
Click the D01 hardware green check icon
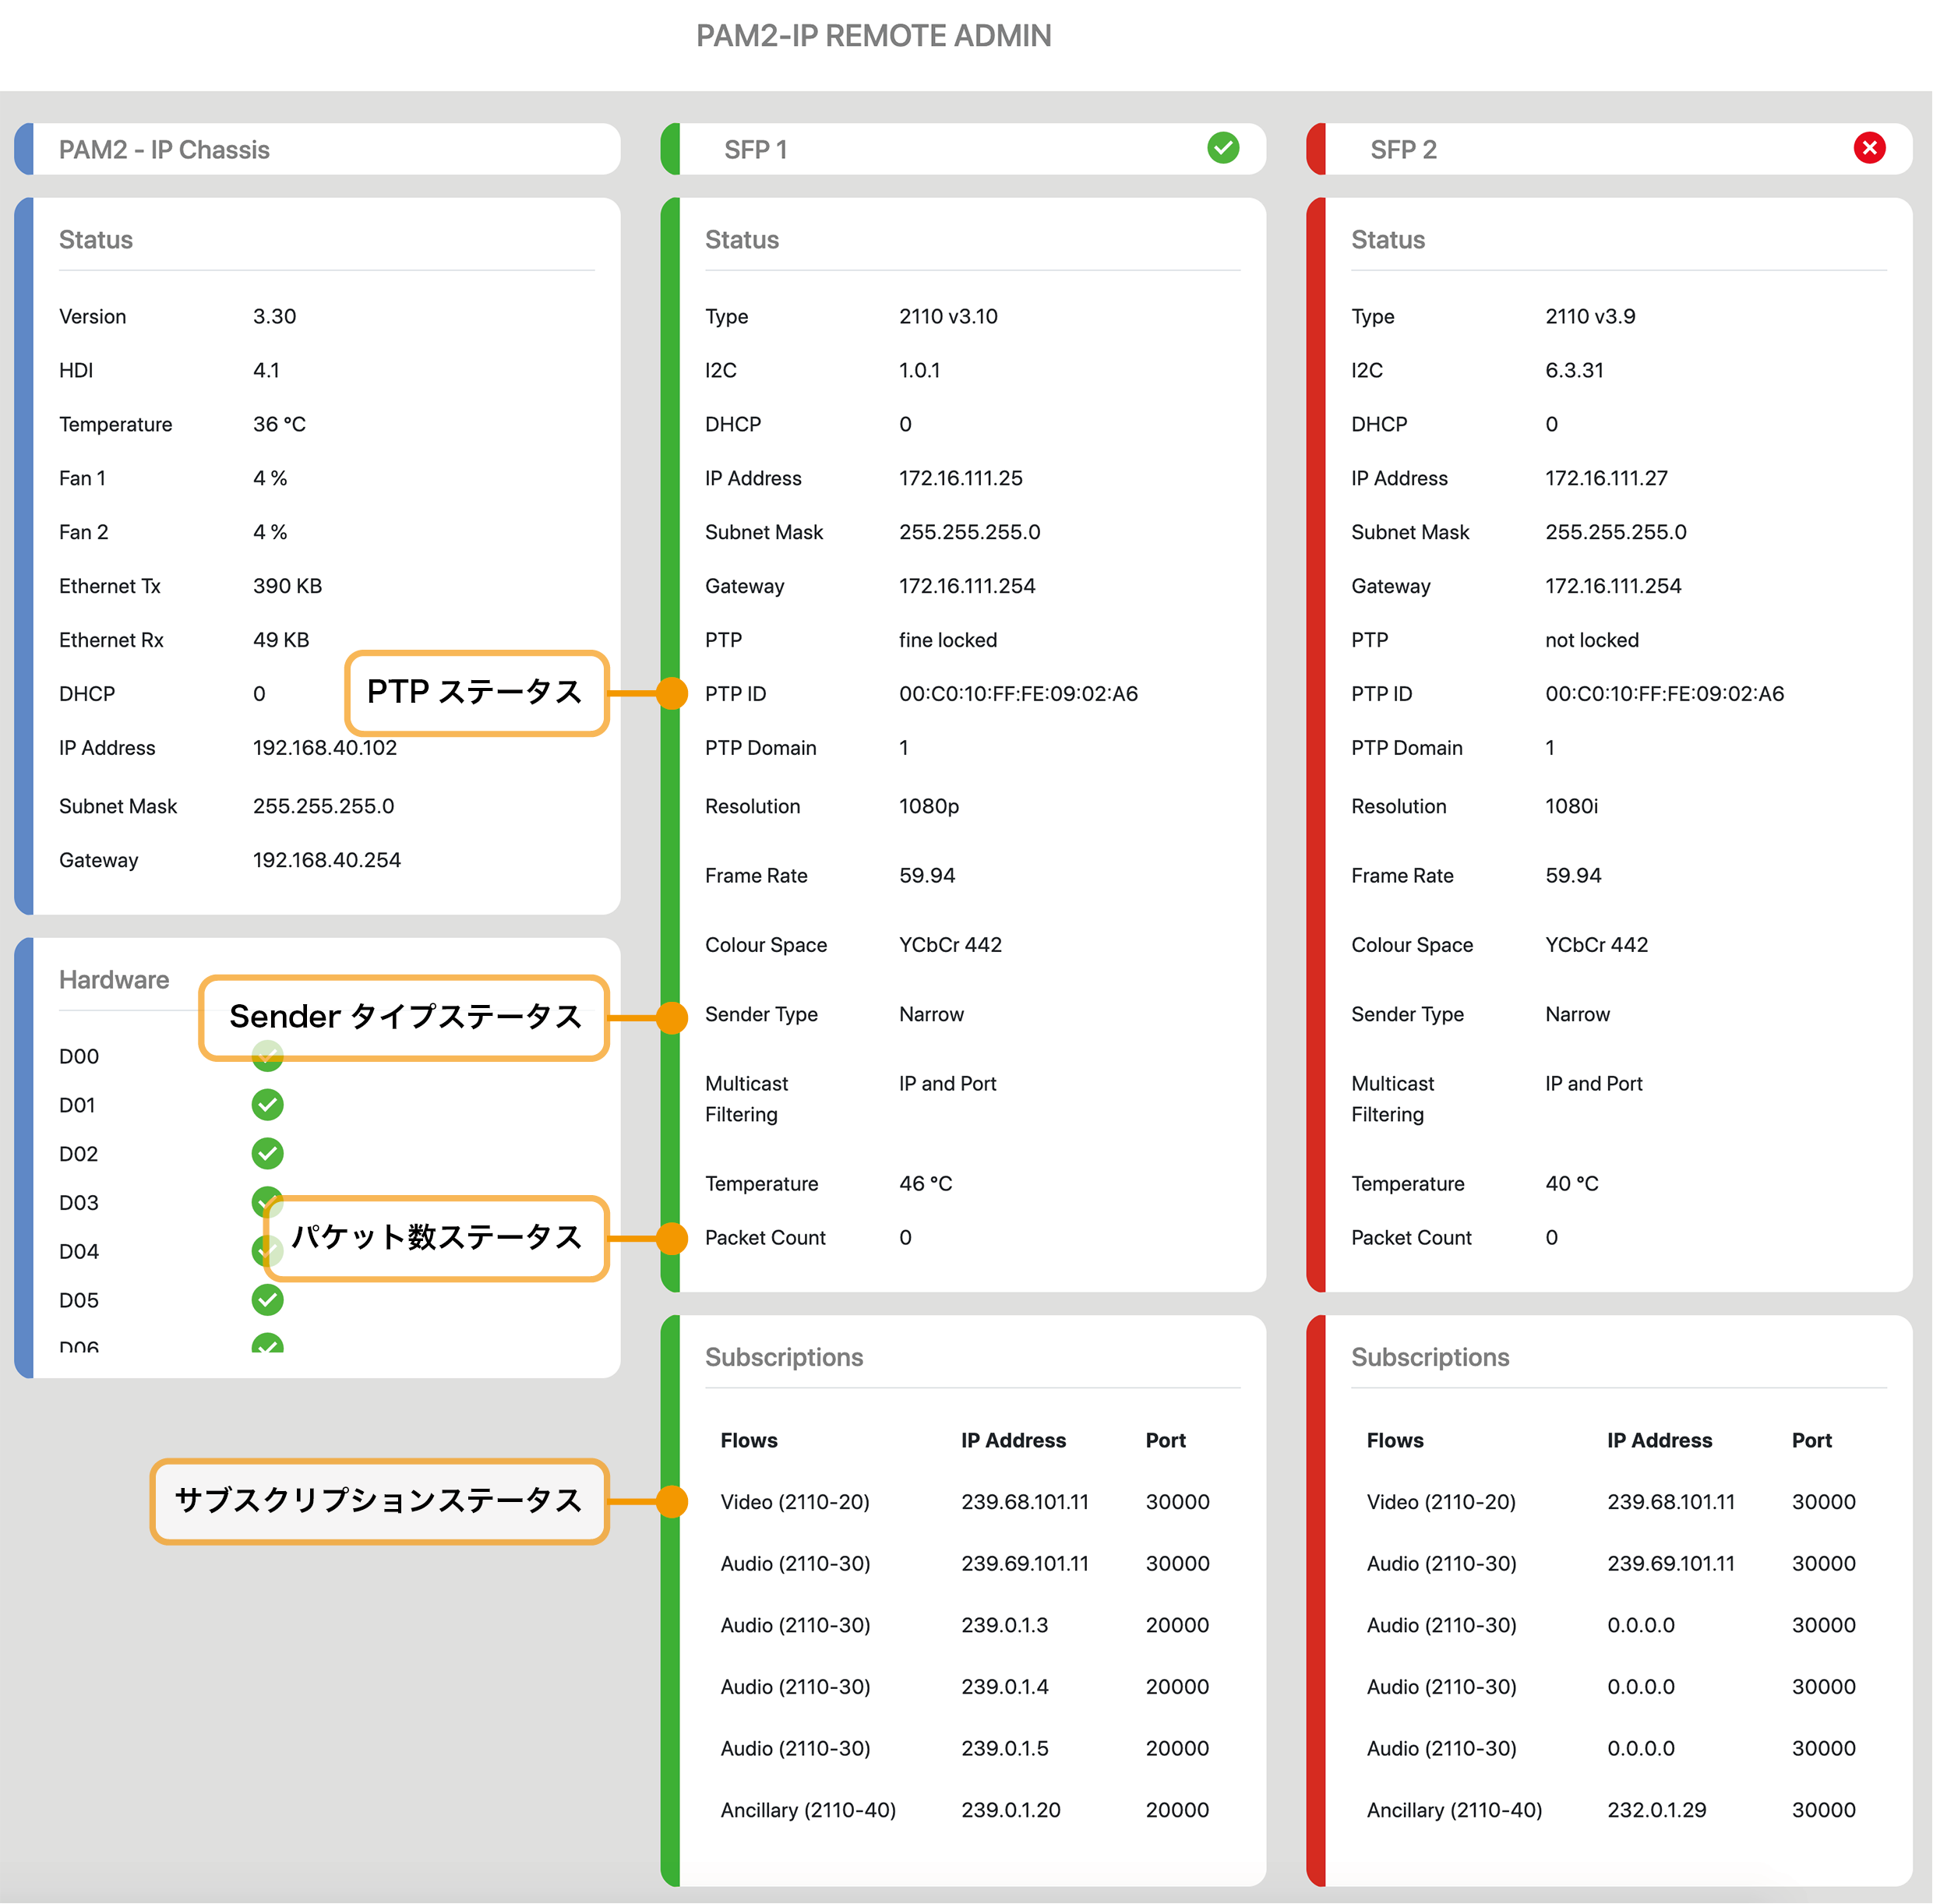[267, 1105]
